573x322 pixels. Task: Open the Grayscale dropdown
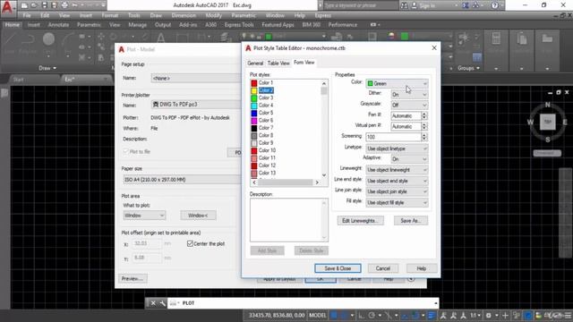pos(409,106)
